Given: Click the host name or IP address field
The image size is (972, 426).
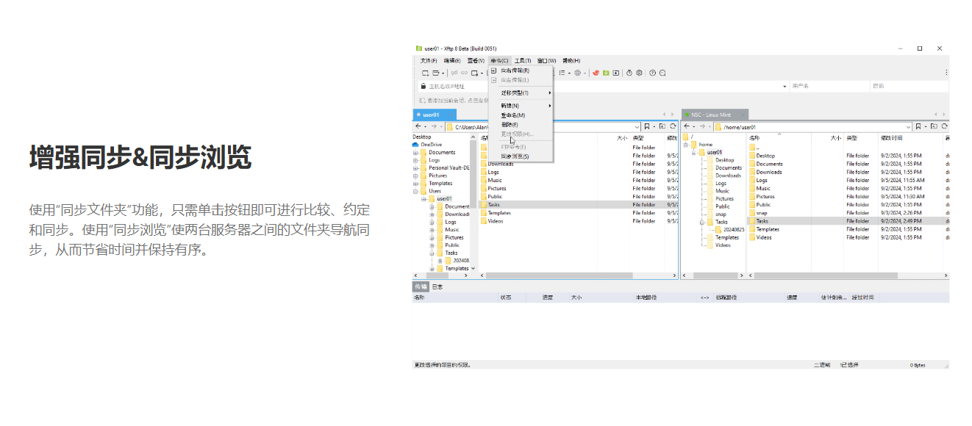Looking at the screenshot, I should tap(603, 86).
